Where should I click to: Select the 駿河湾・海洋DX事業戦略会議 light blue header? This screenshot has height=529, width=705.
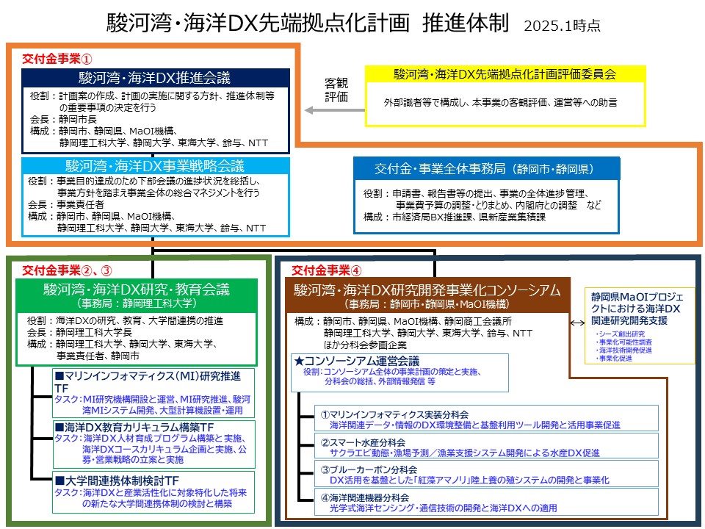155,165
